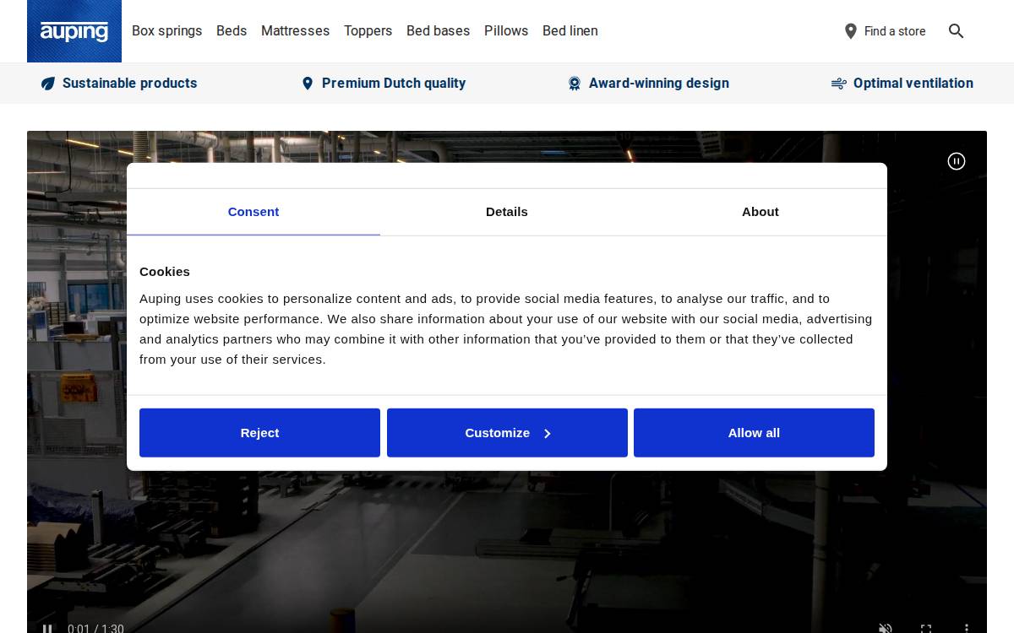
Task: Click the Premium Dutch quality text
Action: coord(394,84)
